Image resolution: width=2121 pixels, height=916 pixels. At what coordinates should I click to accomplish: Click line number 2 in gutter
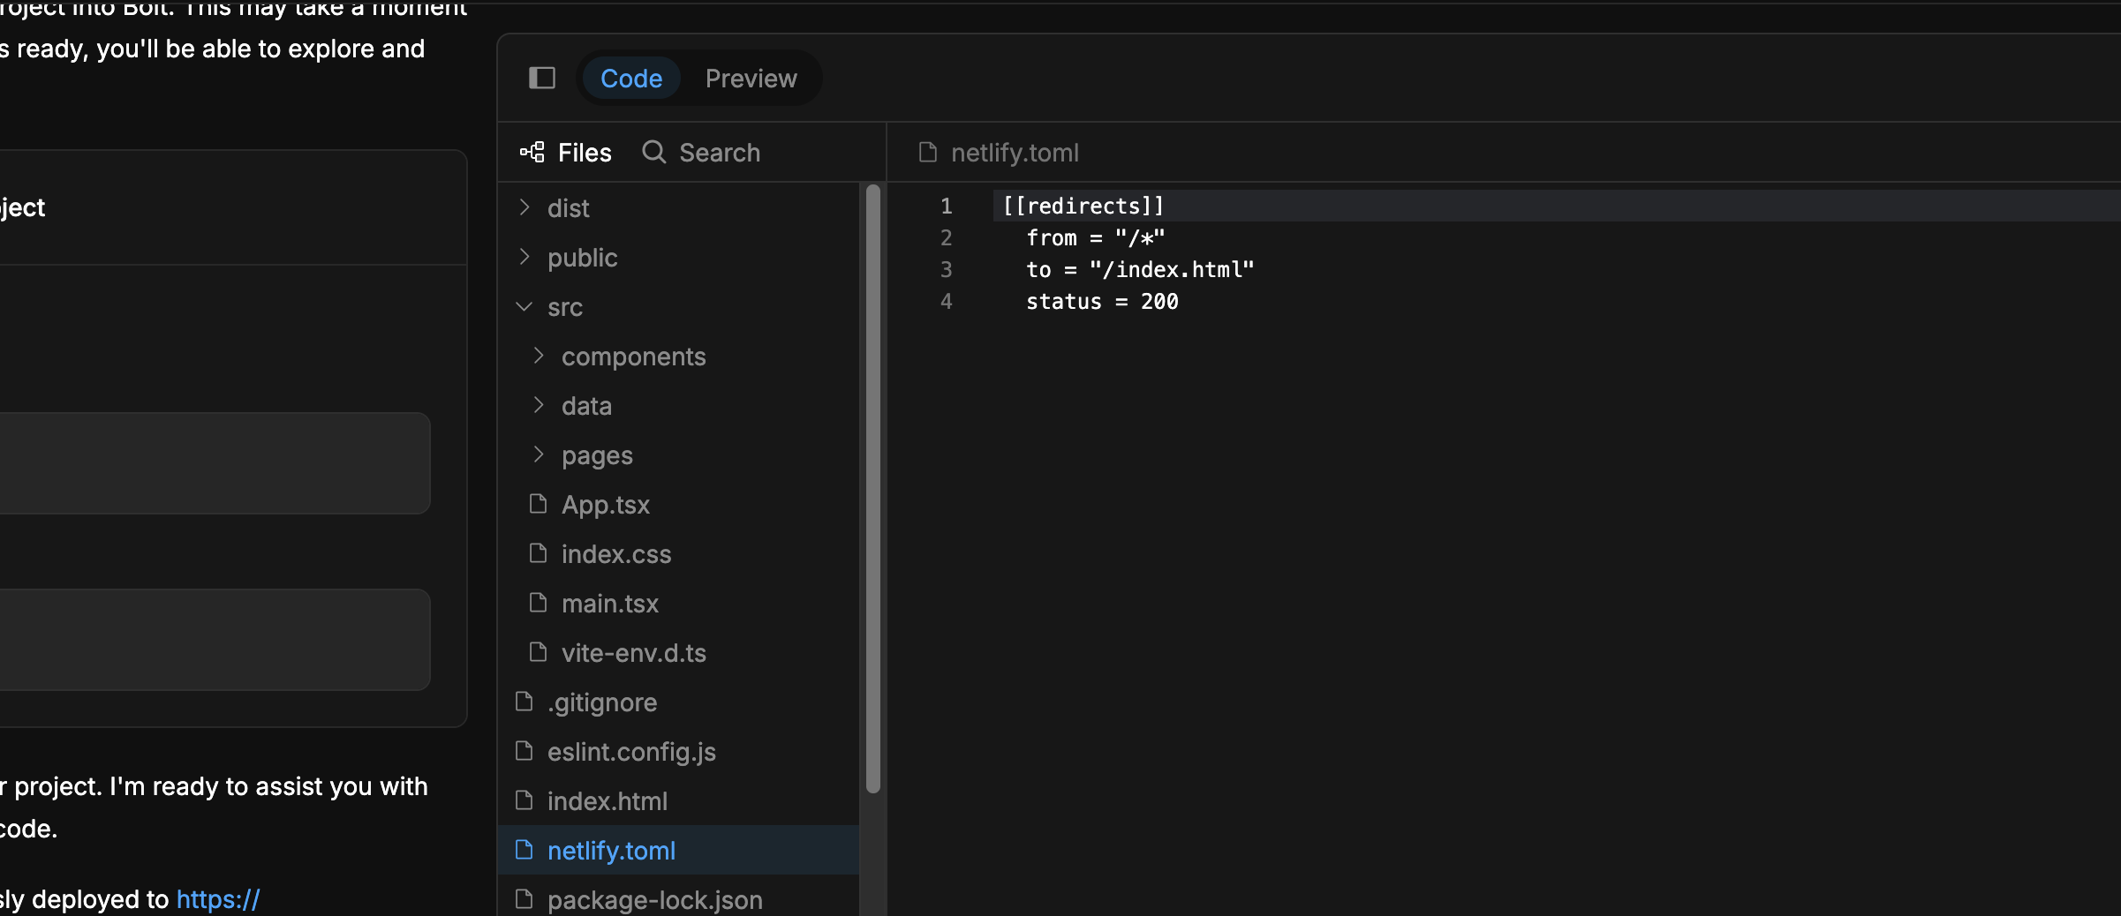(946, 237)
